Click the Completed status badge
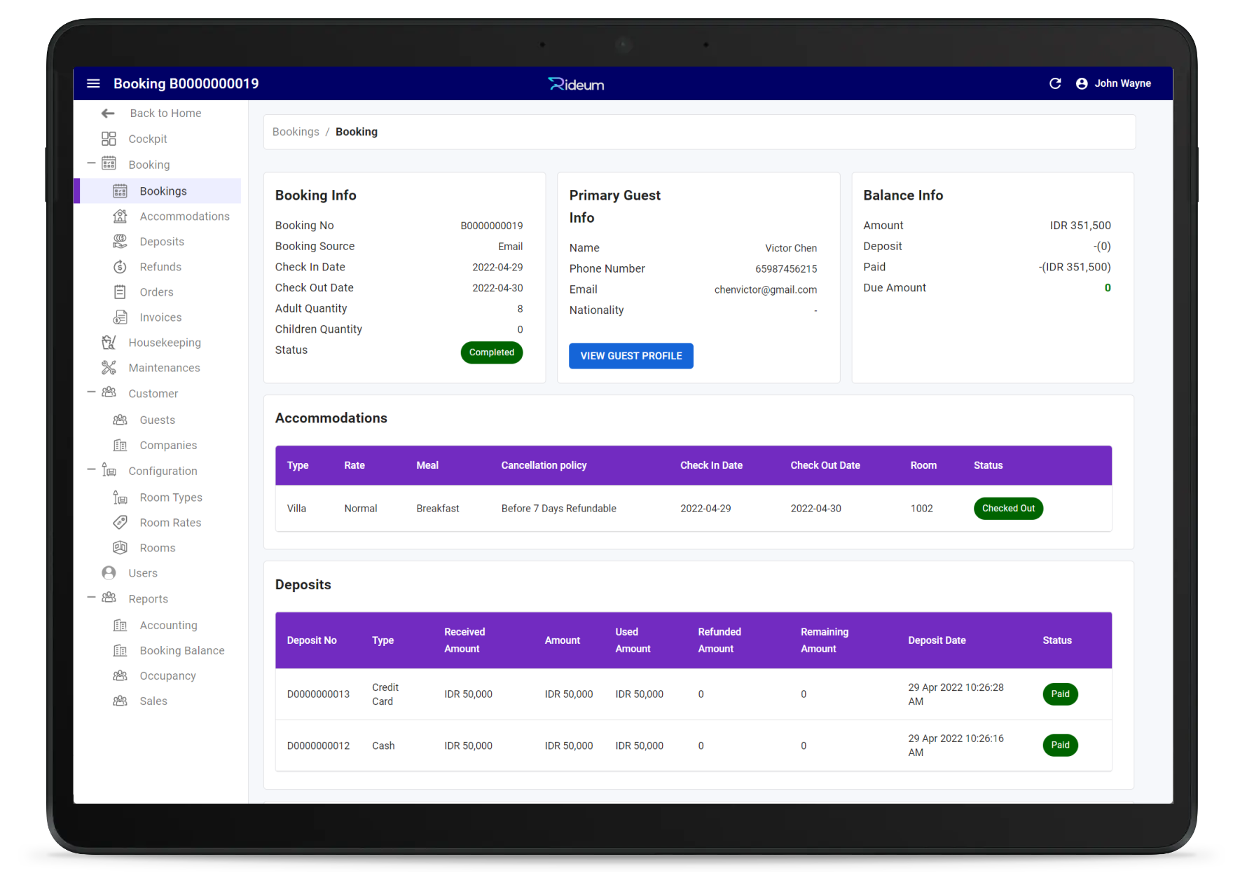 tap(491, 352)
